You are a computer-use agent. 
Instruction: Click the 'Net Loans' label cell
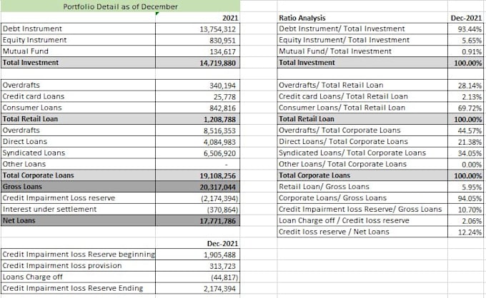coord(78,220)
